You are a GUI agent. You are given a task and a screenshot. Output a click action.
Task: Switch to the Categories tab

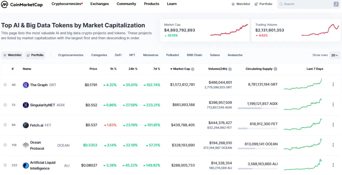coord(99,55)
